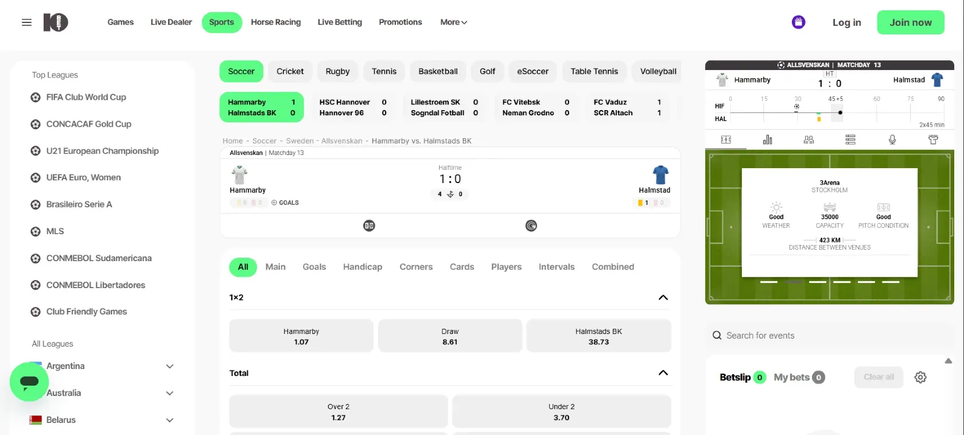964x435 pixels.
Task: Click the search magnifier icon
Action: [x=717, y=336]
